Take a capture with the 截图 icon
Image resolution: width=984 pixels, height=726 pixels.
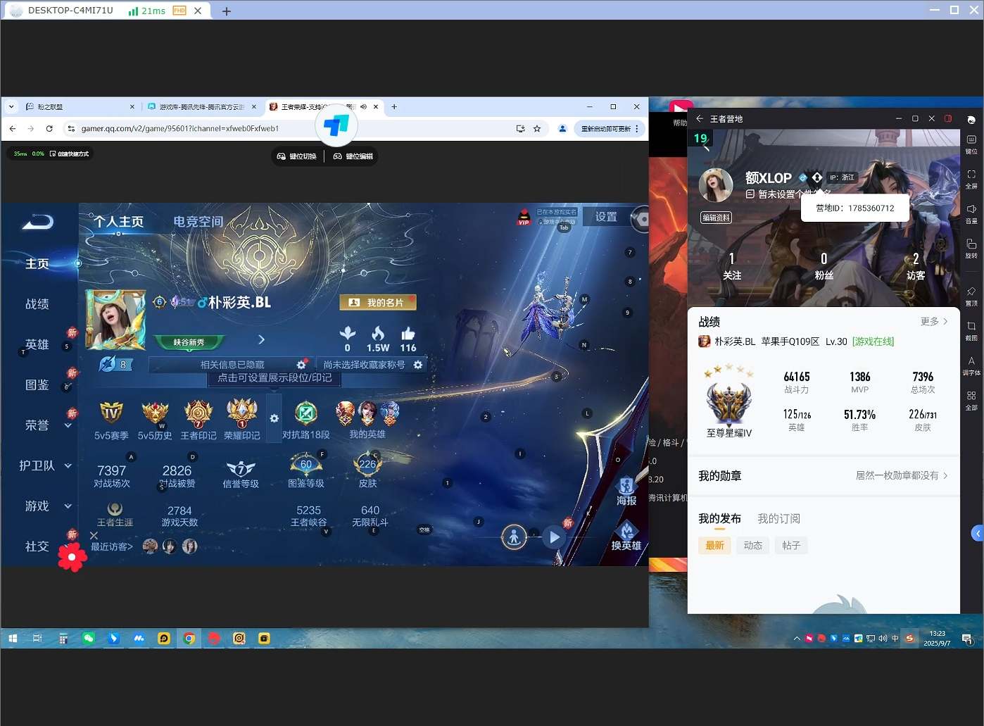click(x=971, y=330)
